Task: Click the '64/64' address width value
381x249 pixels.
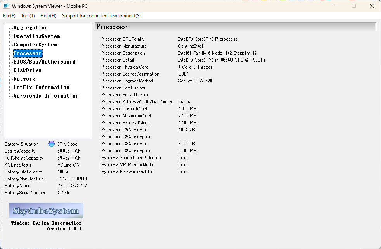Action: 184,102
